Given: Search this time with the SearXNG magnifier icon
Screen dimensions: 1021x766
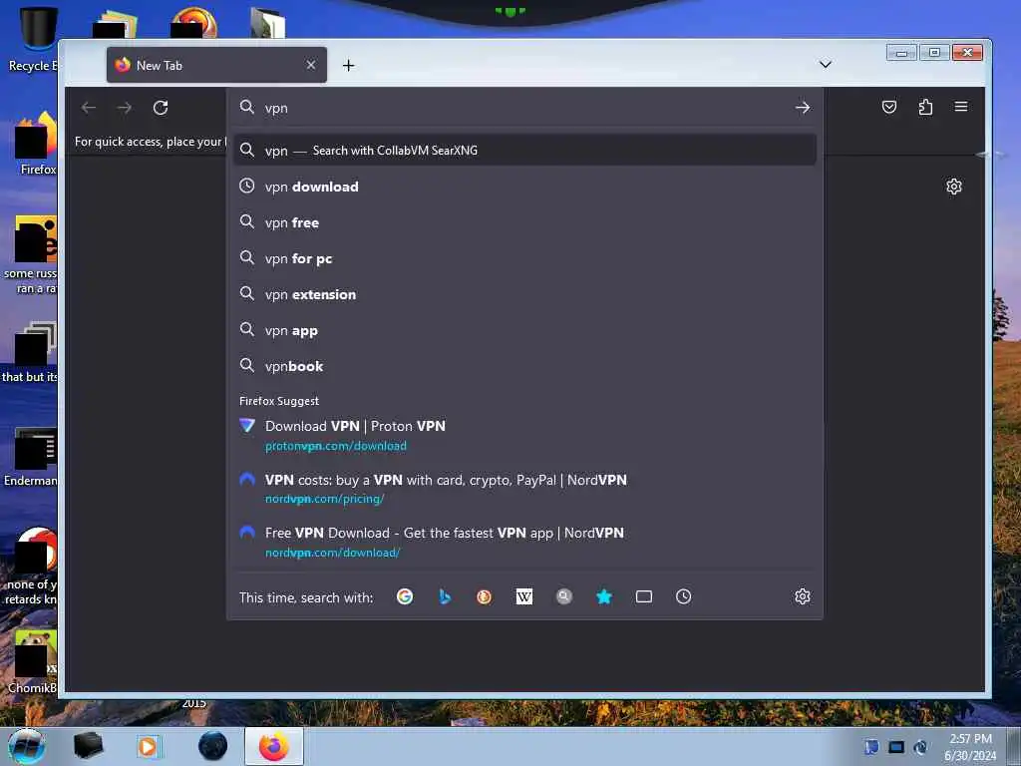Looking at the screenshot, I should tap(564, 596).
